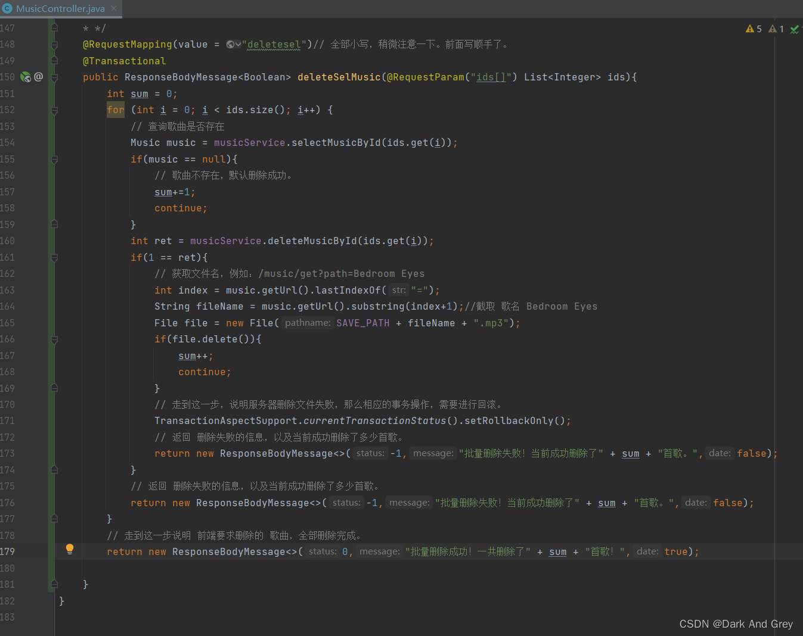803x636 pixels.
Task: Click line number 183 in the gutter
Action: [8, 617]
